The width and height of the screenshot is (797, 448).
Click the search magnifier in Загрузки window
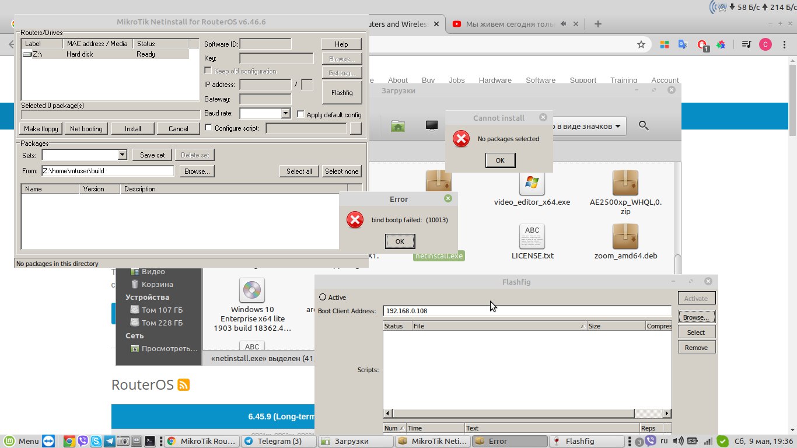click(644, 125)
